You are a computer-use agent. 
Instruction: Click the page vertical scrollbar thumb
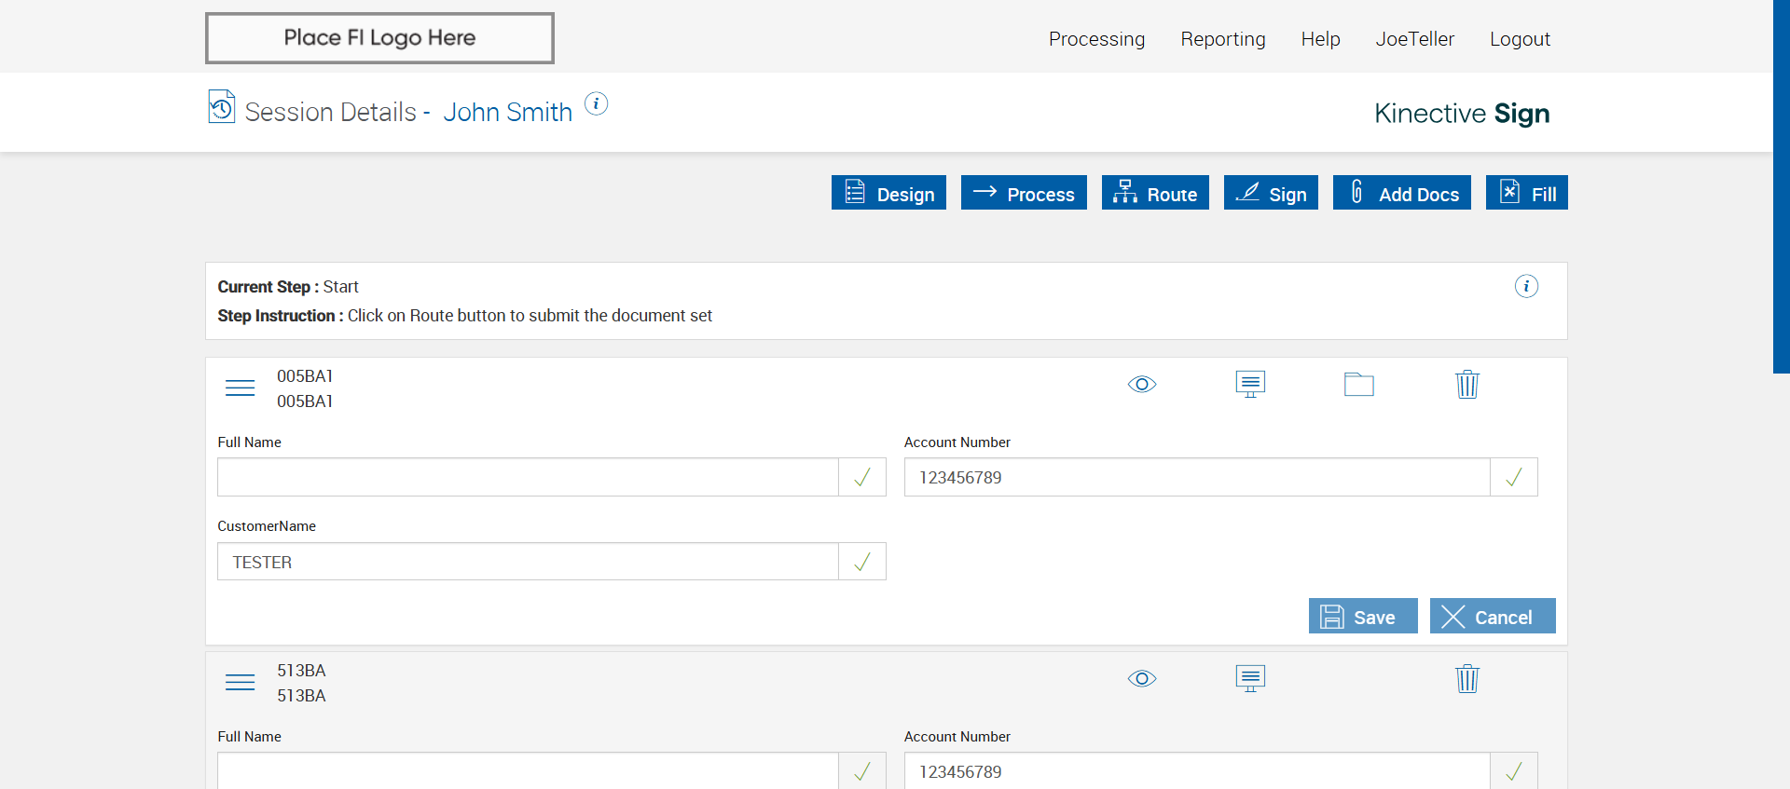1781,186
